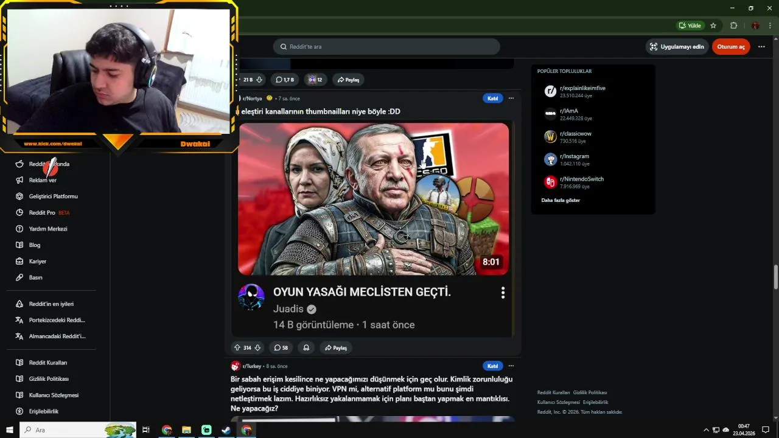
Task: Give an award on the 314-vote post
Action: pyautogui.click(x=306, y=348)
